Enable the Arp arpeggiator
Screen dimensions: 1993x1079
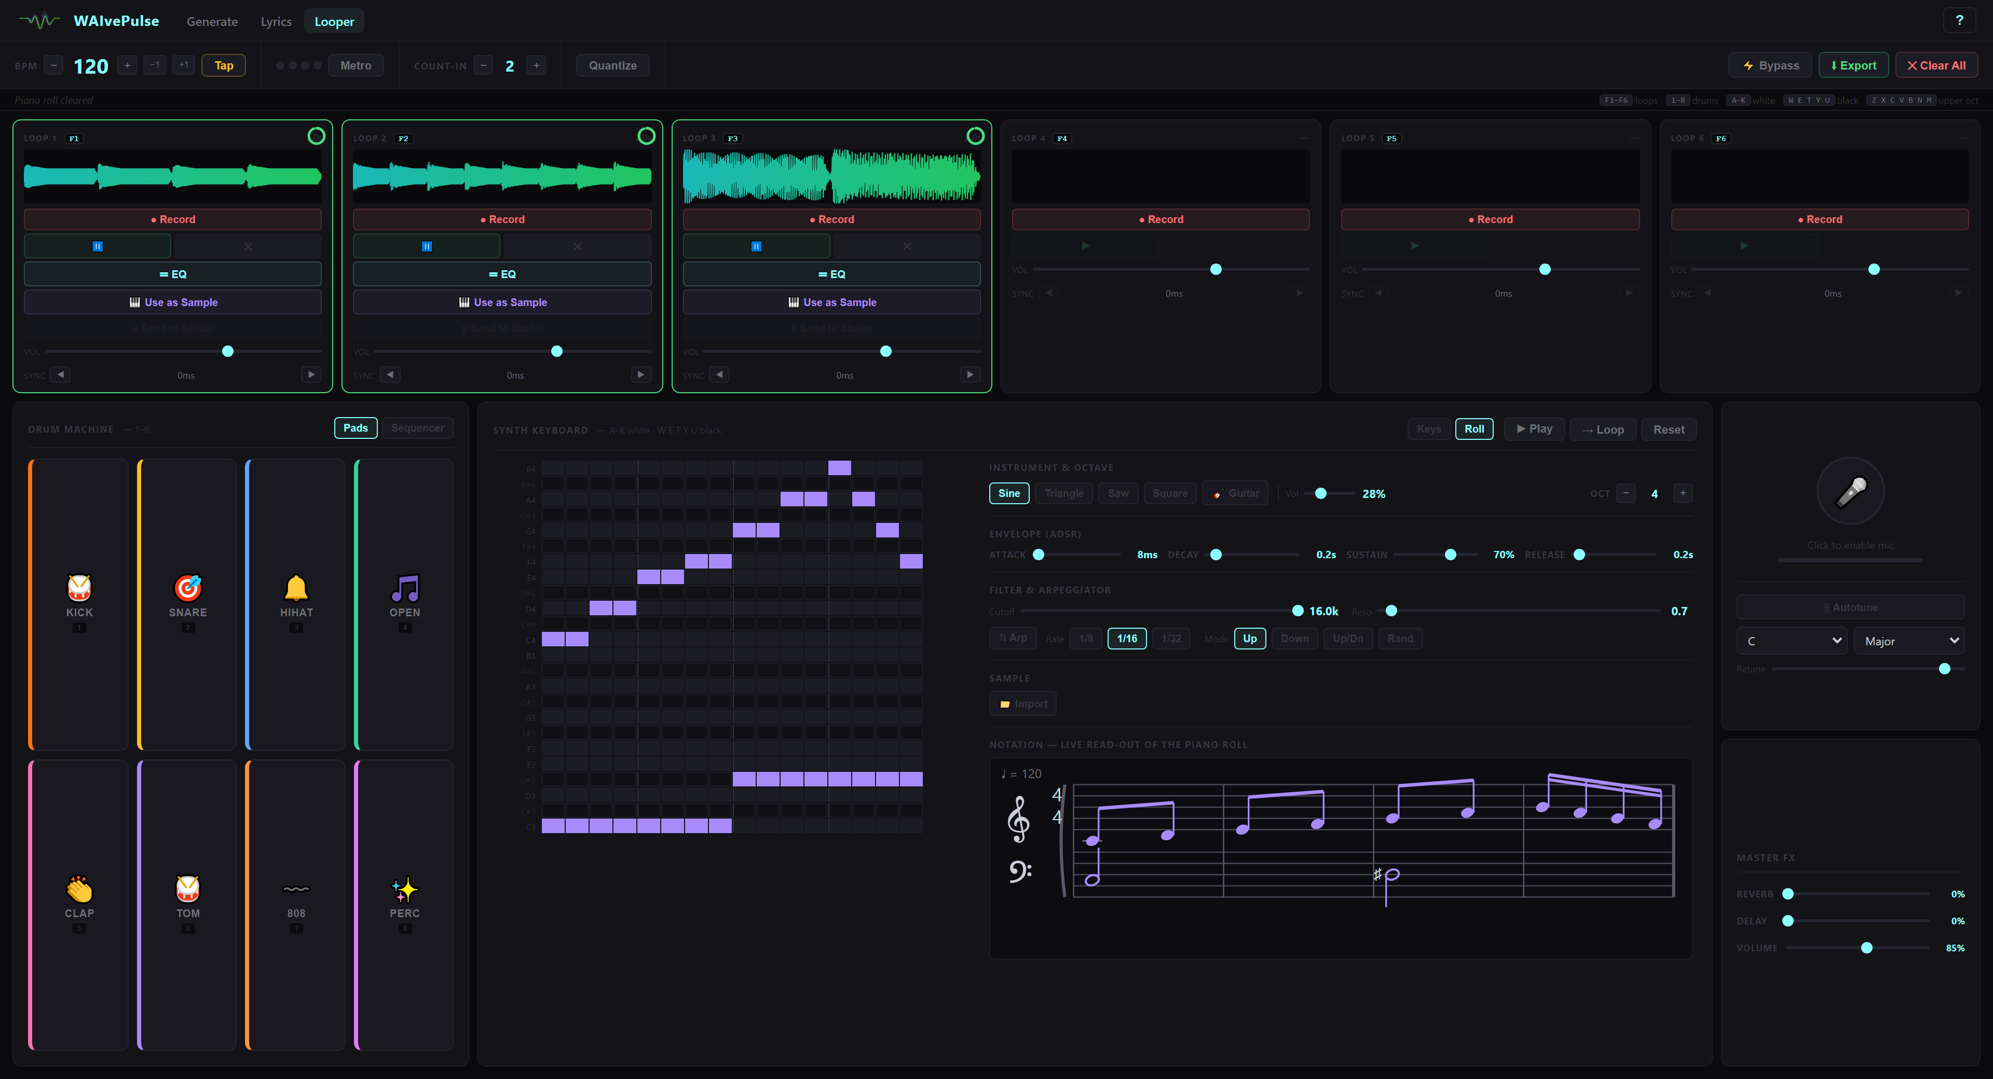1013,638
